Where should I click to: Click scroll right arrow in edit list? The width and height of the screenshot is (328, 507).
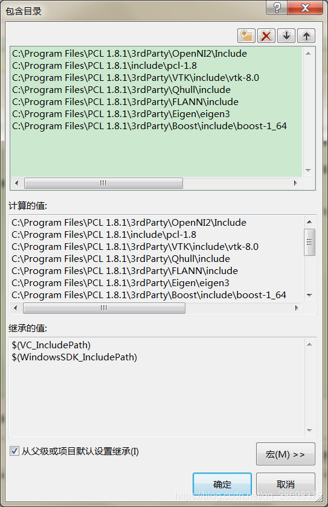coord(295,183)
